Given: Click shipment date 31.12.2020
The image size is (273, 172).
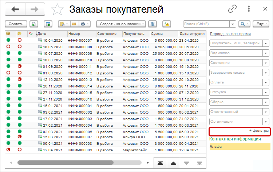Looking at the screenshot, I should pos(189,99).
